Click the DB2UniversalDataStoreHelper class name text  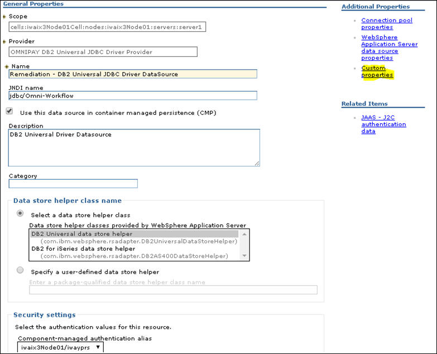[138, 241]
